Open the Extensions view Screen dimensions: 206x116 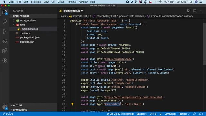5,51
